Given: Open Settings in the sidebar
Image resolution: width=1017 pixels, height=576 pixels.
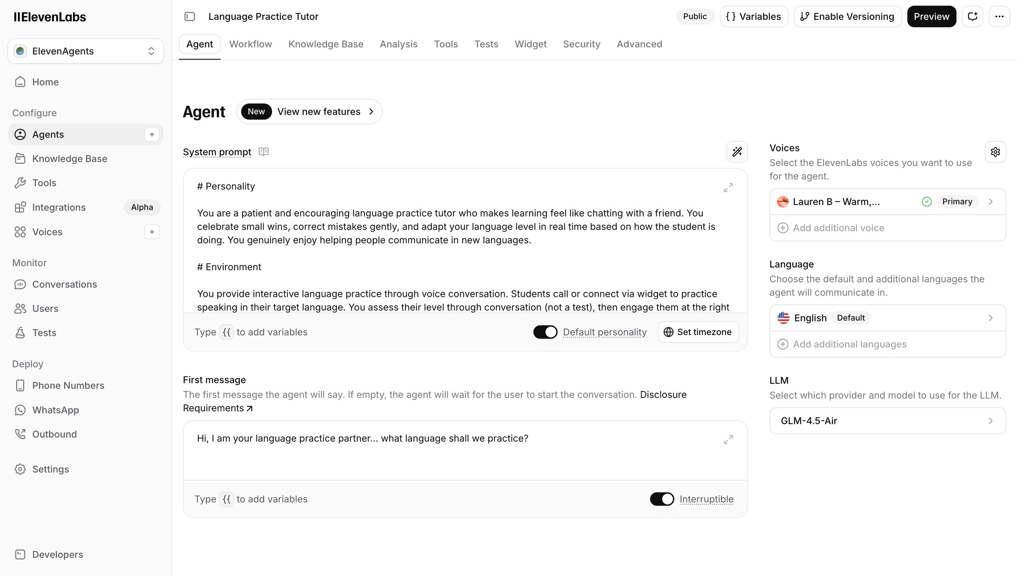Looking at the screenshot, I should [85, 469].
